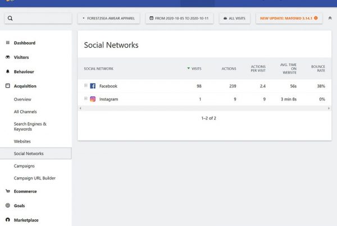The height and width of the screenshot is (226, 337).
Task: Go to Search Engines & Keywords report
Action: [30, 126]
